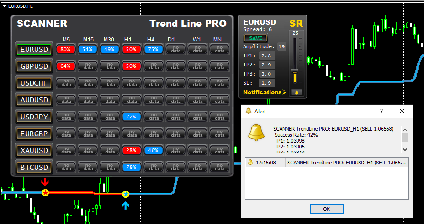Select the EURGBP symbol button

(x=34, y=134)
